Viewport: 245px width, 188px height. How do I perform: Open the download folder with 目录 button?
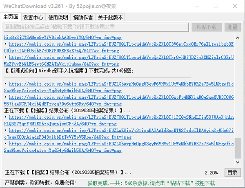(x=232, y=173)
